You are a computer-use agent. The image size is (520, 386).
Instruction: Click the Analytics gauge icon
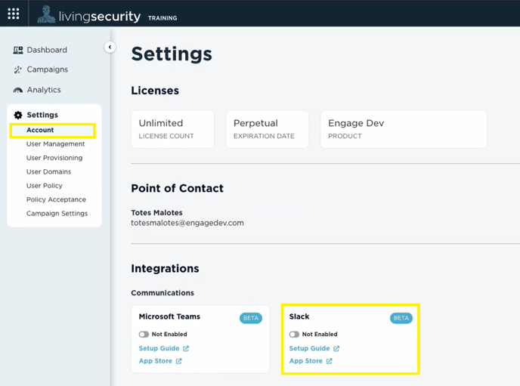[18, 90]
